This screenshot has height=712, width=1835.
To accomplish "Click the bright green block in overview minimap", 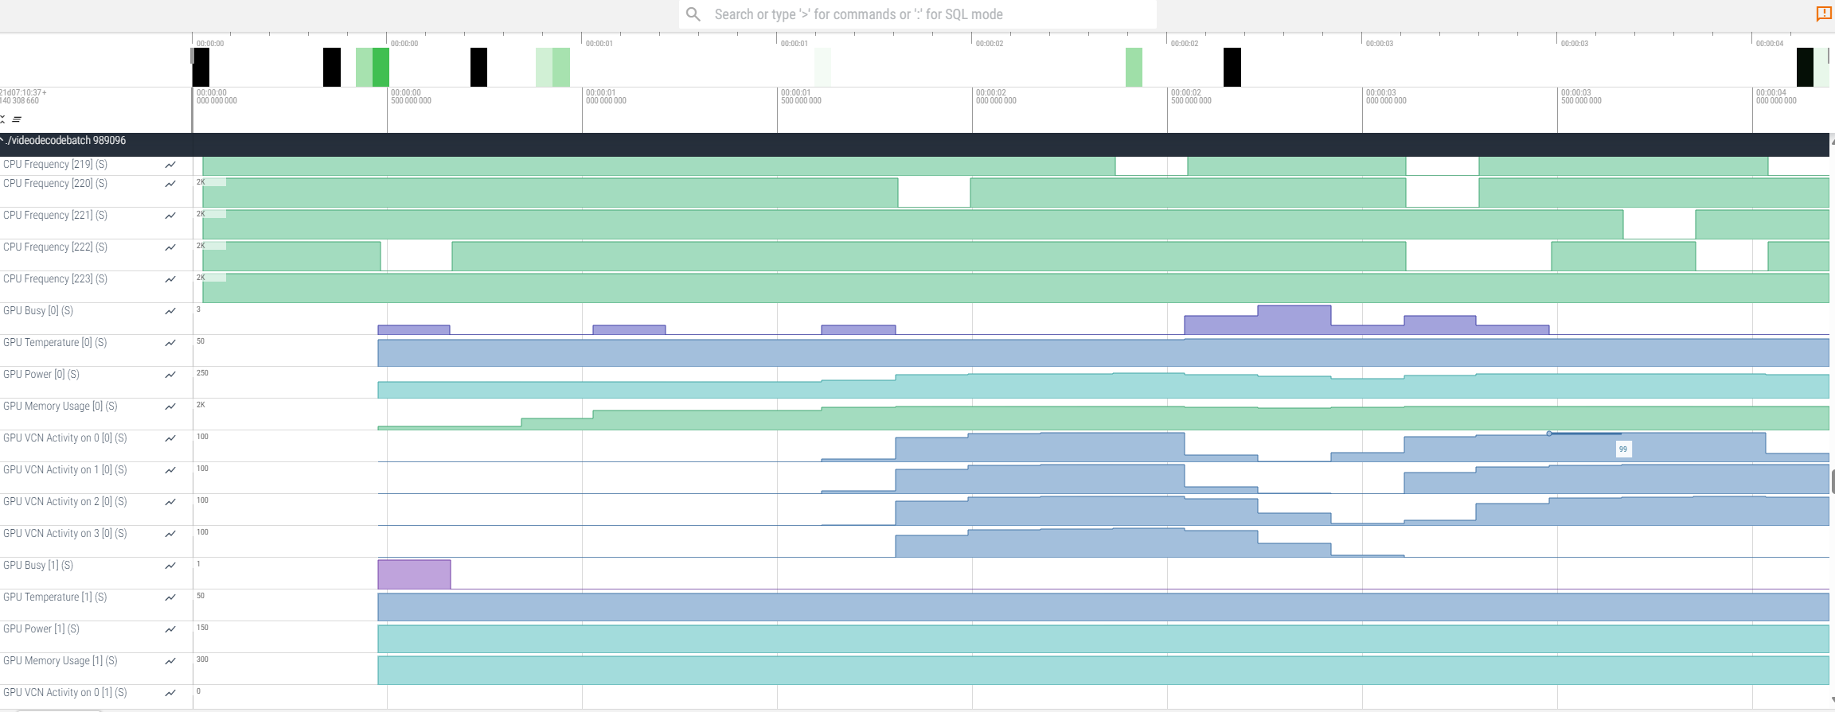I will click(x=381, y=67).
